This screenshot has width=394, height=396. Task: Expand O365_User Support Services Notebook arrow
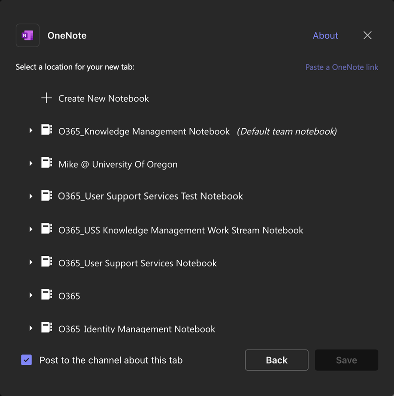click(x=31, y=262)
